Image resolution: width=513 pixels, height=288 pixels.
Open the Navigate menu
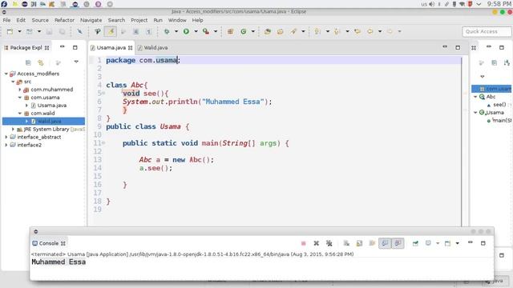point(91,20)
